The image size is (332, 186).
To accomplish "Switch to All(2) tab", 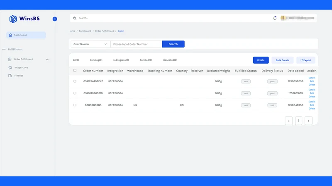I will (x=76, y=60).
